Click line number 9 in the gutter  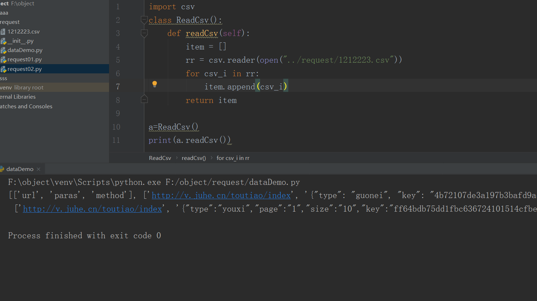tap(118, 114)
